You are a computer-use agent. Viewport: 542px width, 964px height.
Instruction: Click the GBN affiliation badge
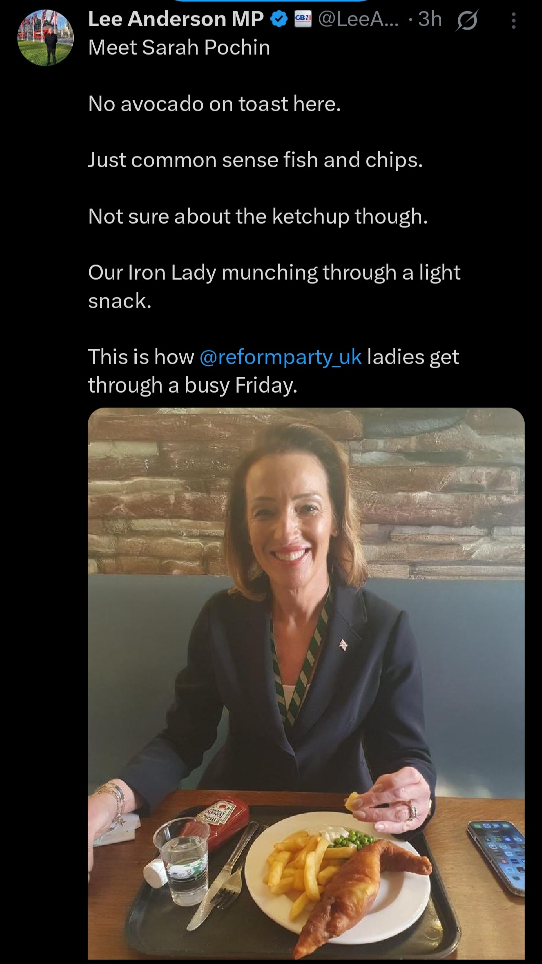302,20
